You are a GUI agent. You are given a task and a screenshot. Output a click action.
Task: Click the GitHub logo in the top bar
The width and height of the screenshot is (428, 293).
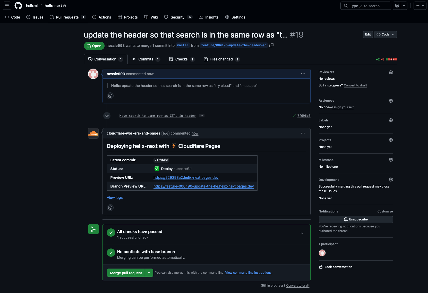coord(18,5)
